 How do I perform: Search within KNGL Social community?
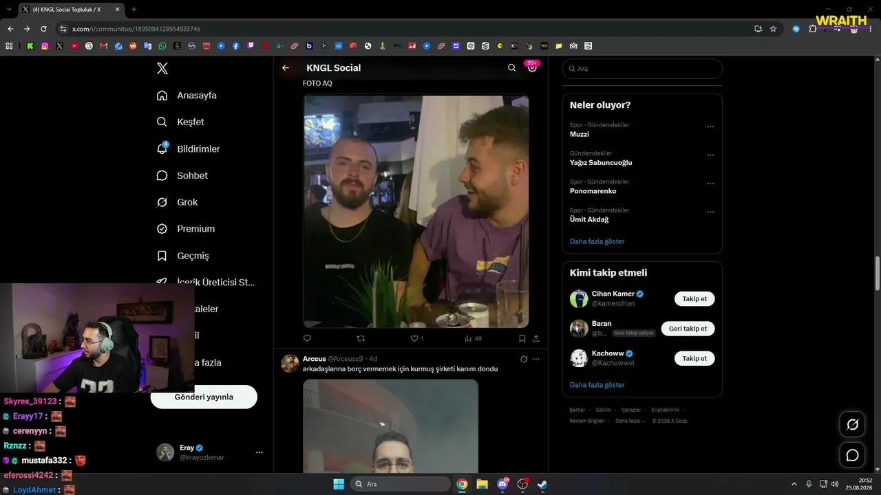pyautogui.click(x=511, y=68)
